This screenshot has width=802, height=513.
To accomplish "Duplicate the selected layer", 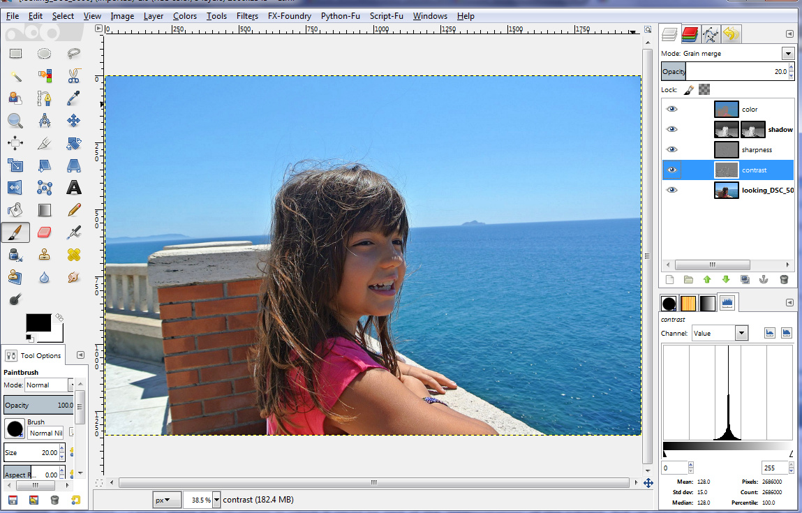I will (745, 279).
